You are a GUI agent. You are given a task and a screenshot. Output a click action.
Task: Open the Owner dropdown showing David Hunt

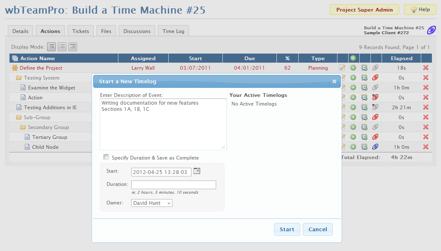[x=152, y=203]
